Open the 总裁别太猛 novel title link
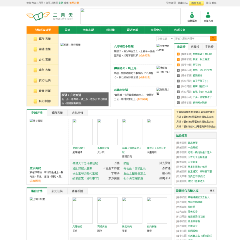 (121, 90)
